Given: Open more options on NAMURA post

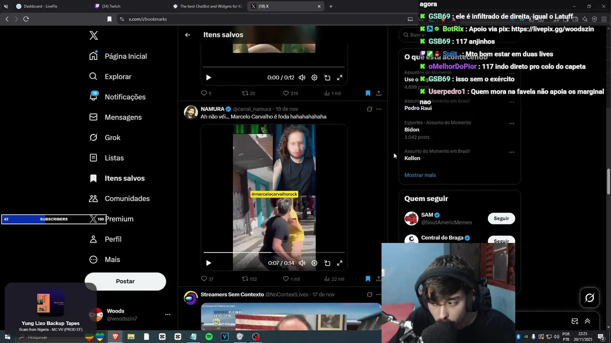Looking at the screenshot, I should 379,109.
